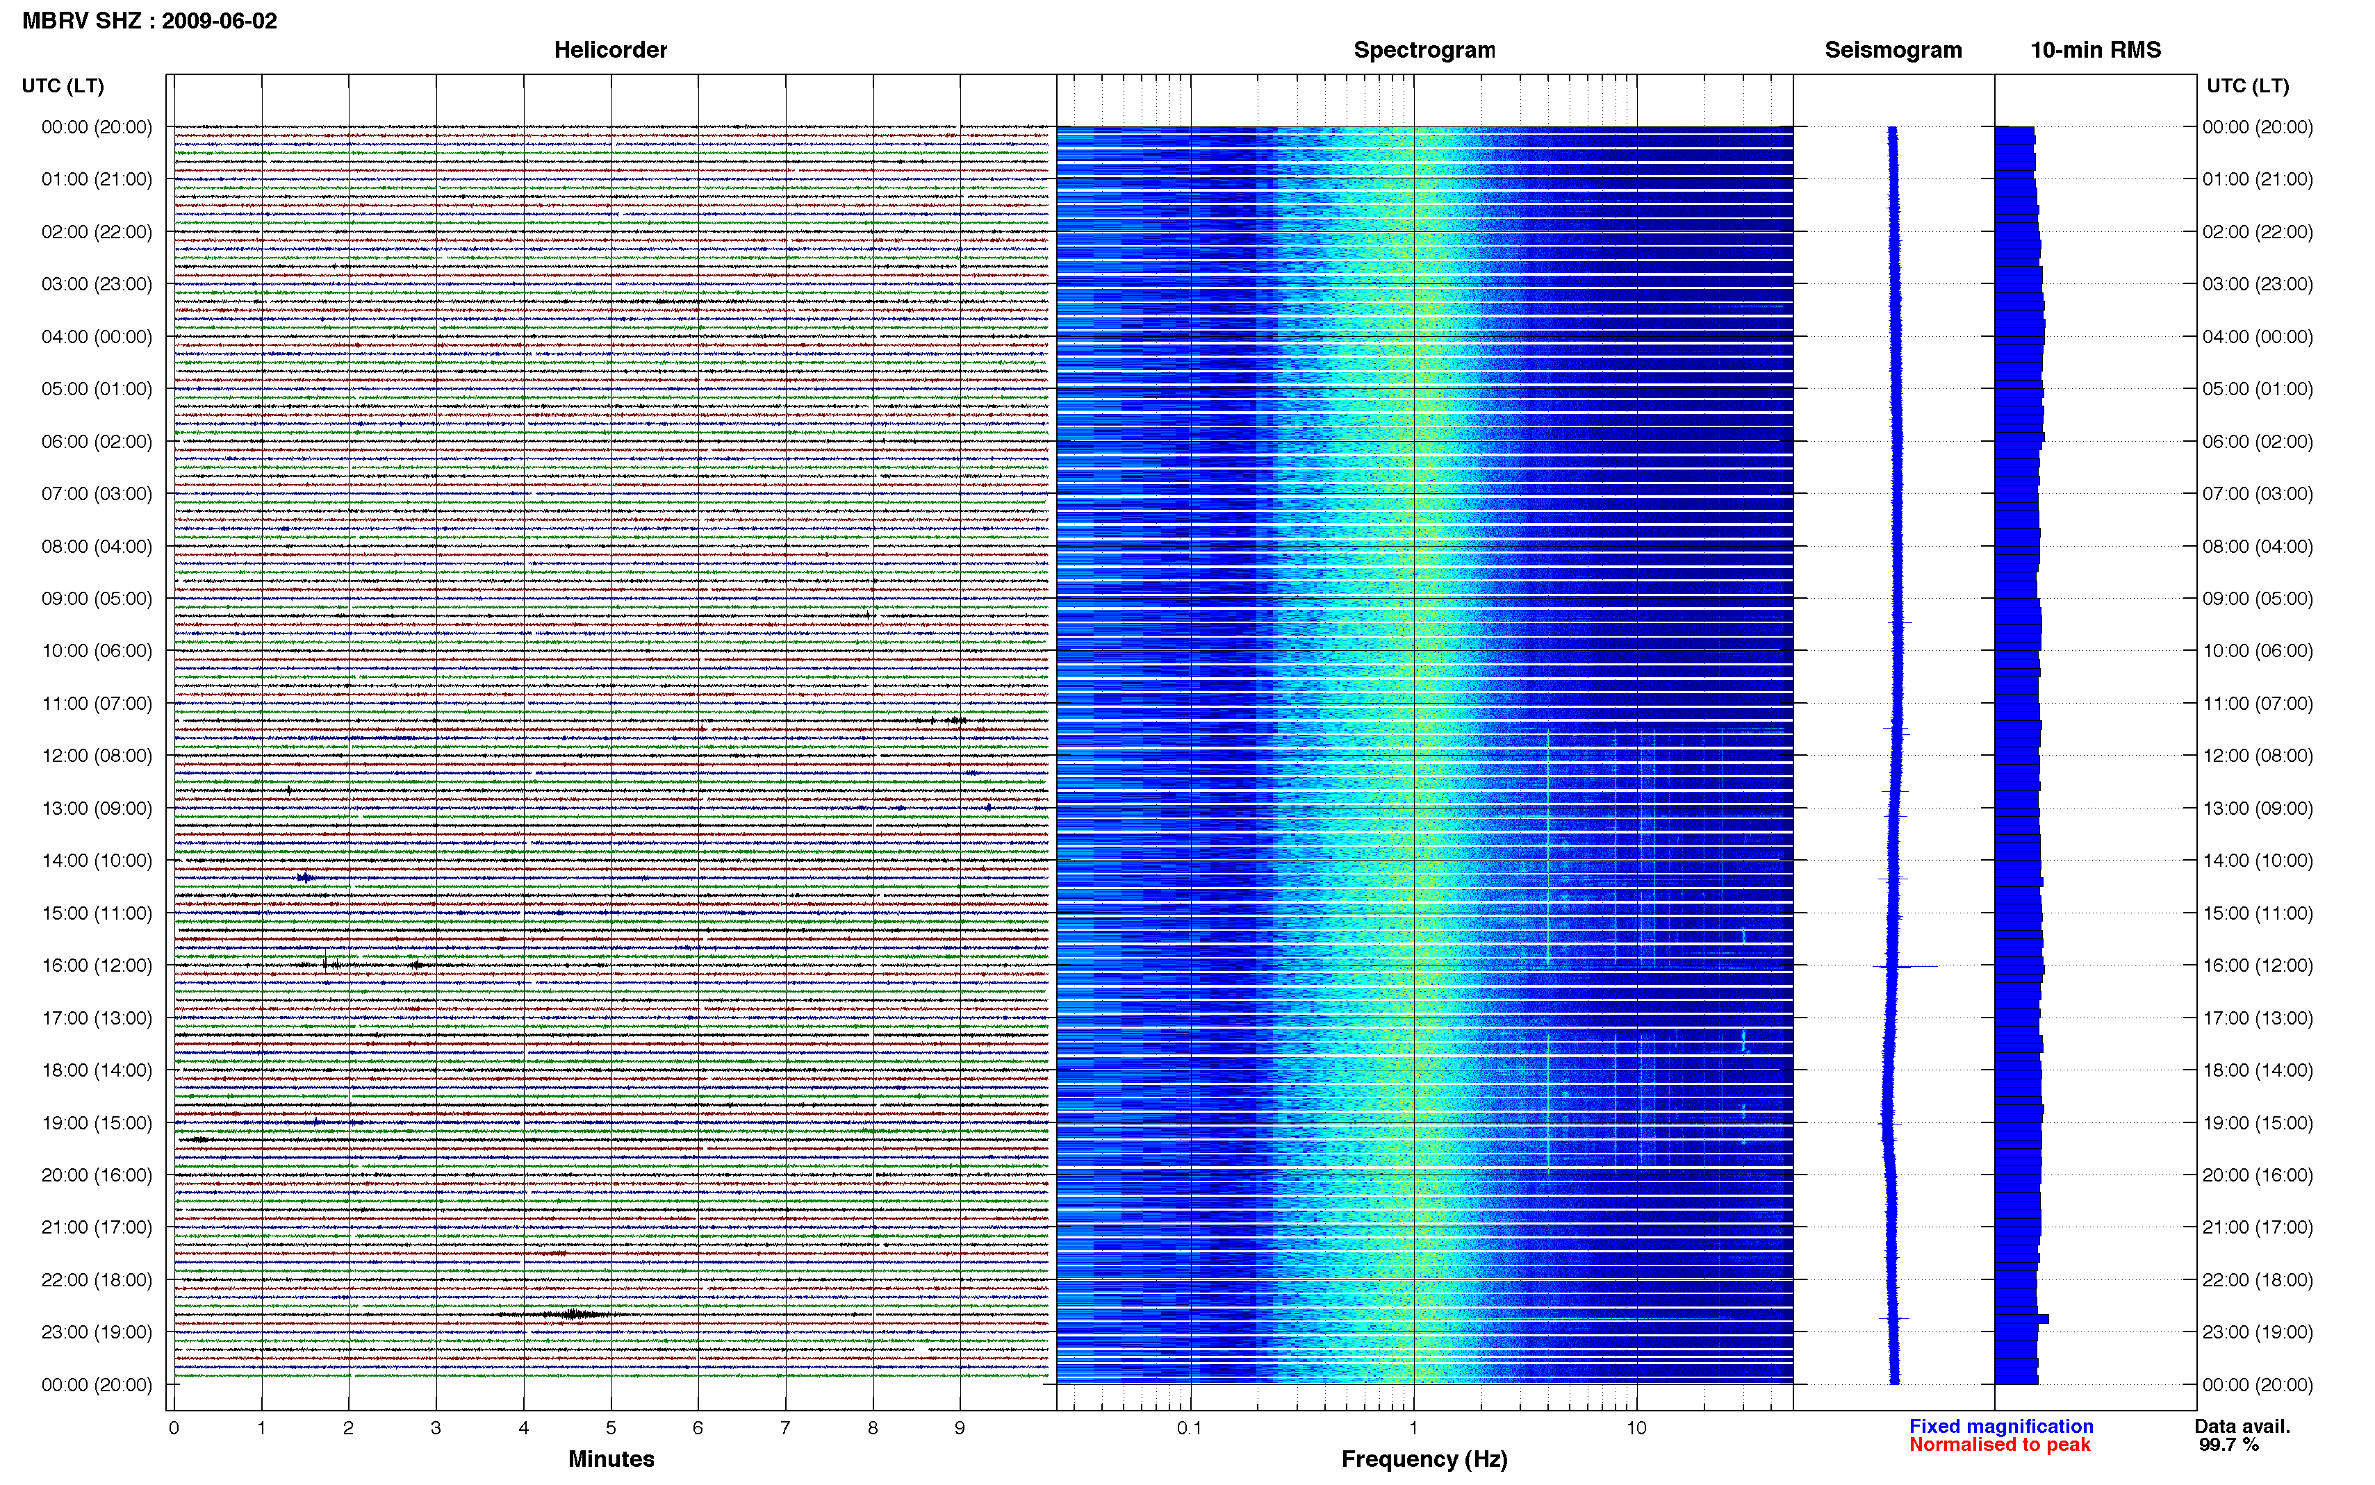Viewport: 2375px width, 1485px height.
Task: Click the 'Seismogram' panel heading
Action: coord(1893,50)
